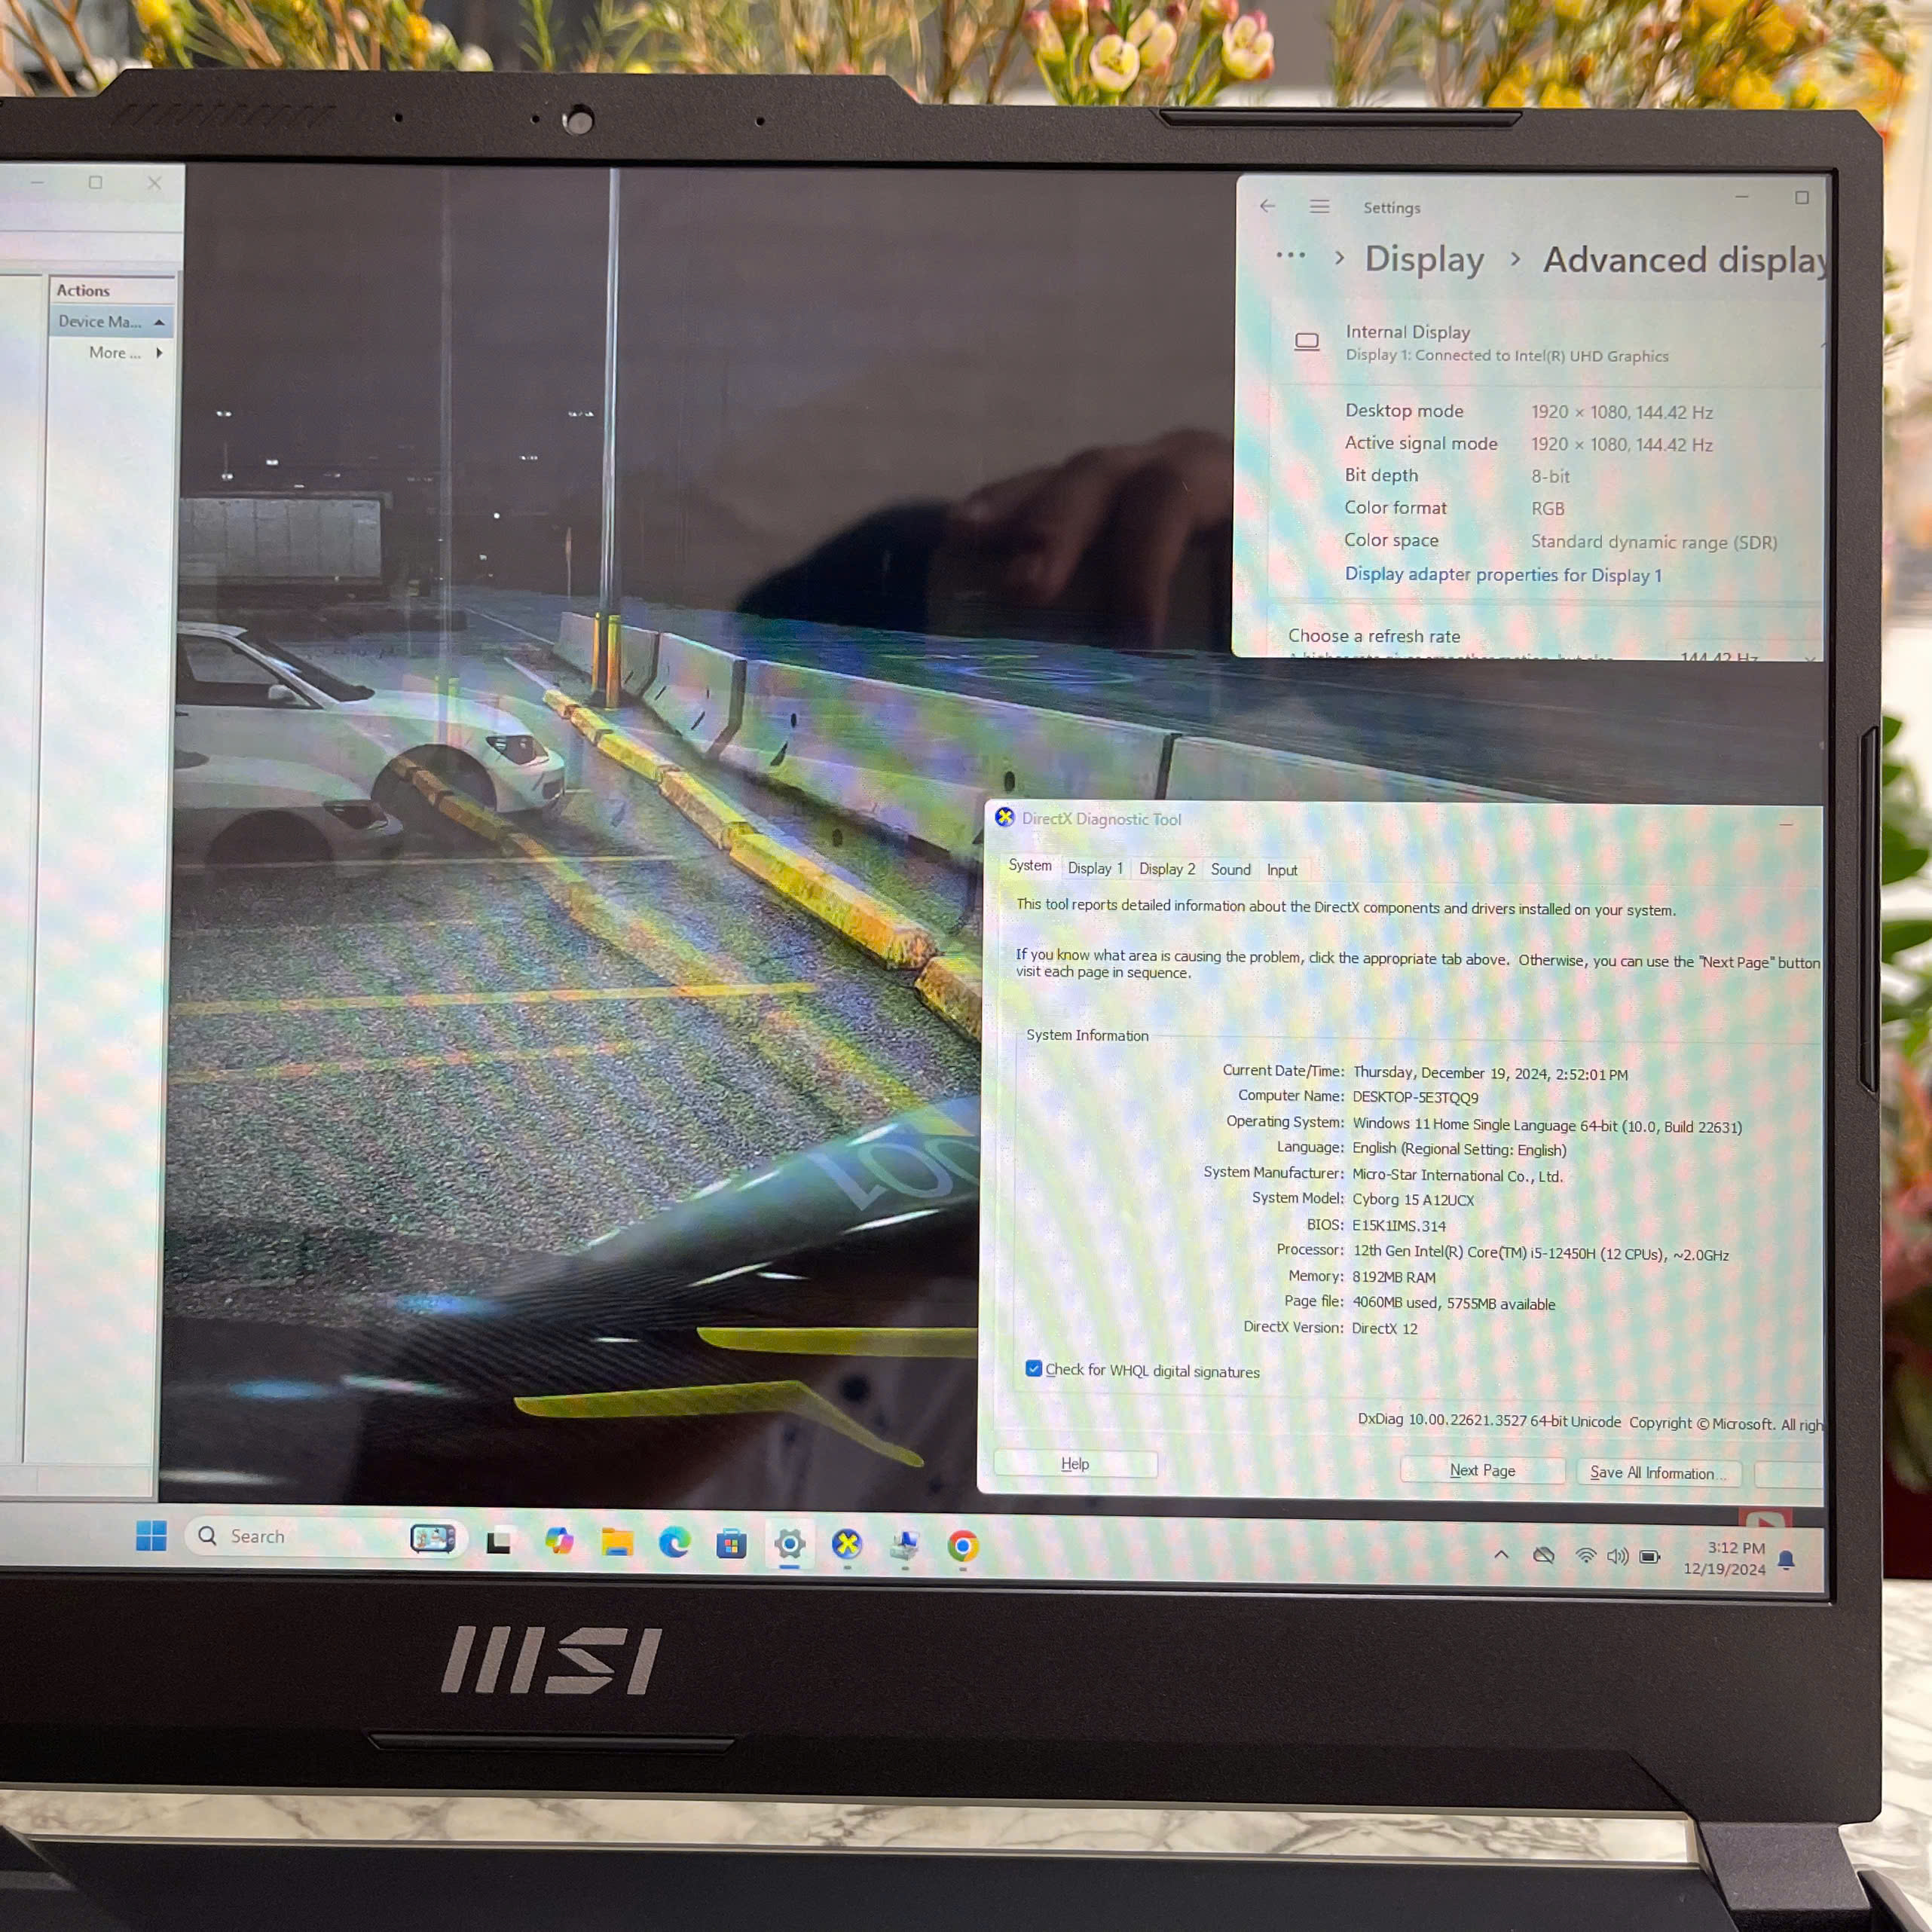Click the DirectX Diagnostic taskbar icon
Image resolution: width=1932 pixels, height=1932 pixels.
(847, 1544)
